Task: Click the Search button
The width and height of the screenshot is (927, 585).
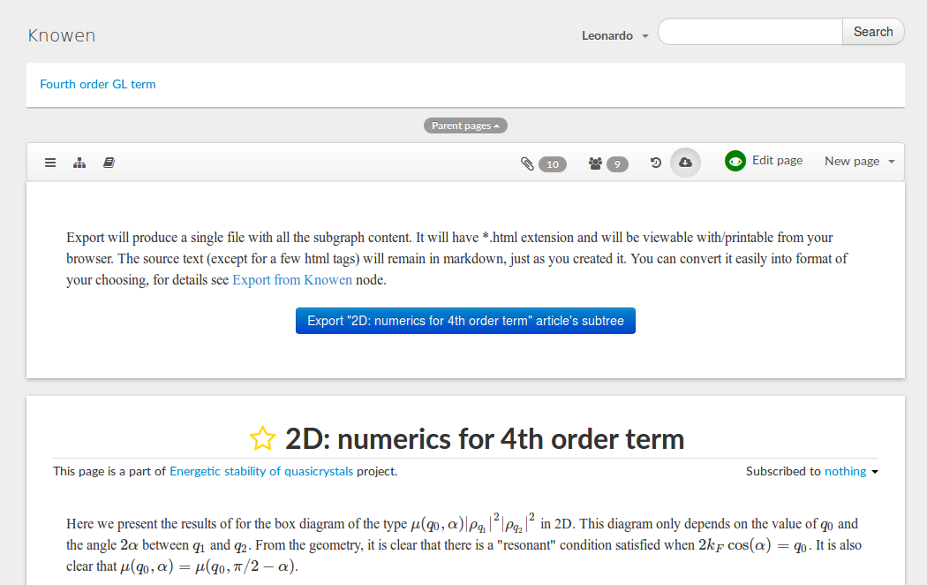Action: (872, 32)
